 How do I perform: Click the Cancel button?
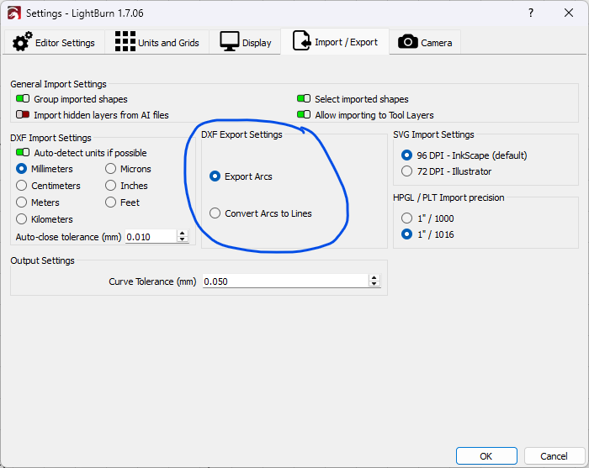pos(553,455)
